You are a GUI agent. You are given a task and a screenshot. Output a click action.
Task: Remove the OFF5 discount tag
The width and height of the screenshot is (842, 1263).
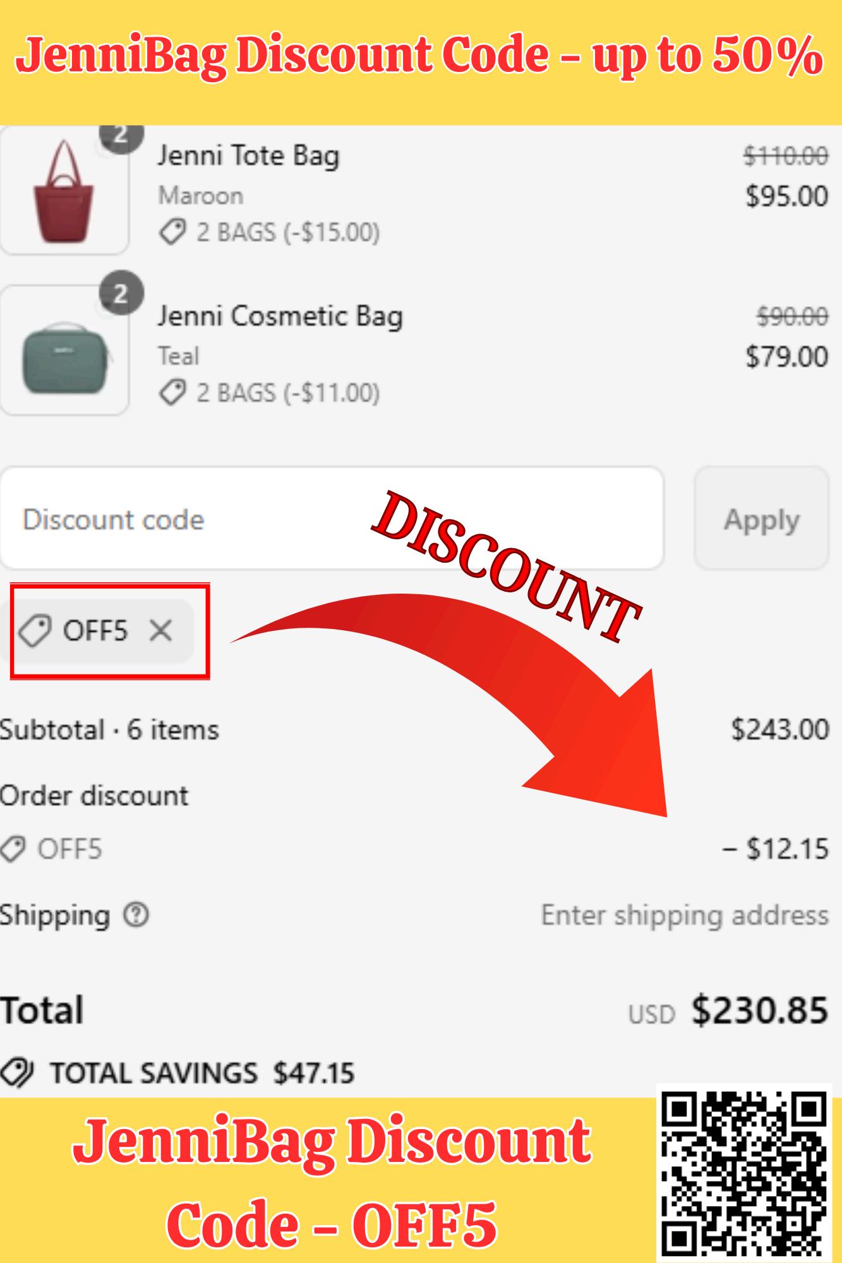(x=161, y=630)
